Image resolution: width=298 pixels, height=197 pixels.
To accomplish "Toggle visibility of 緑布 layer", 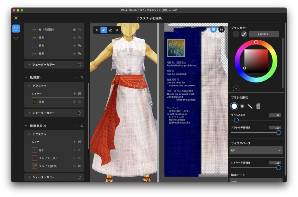I will click(79, 54).
